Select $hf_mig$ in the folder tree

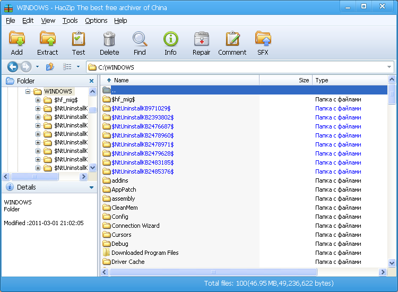click(x=66, y=100)
